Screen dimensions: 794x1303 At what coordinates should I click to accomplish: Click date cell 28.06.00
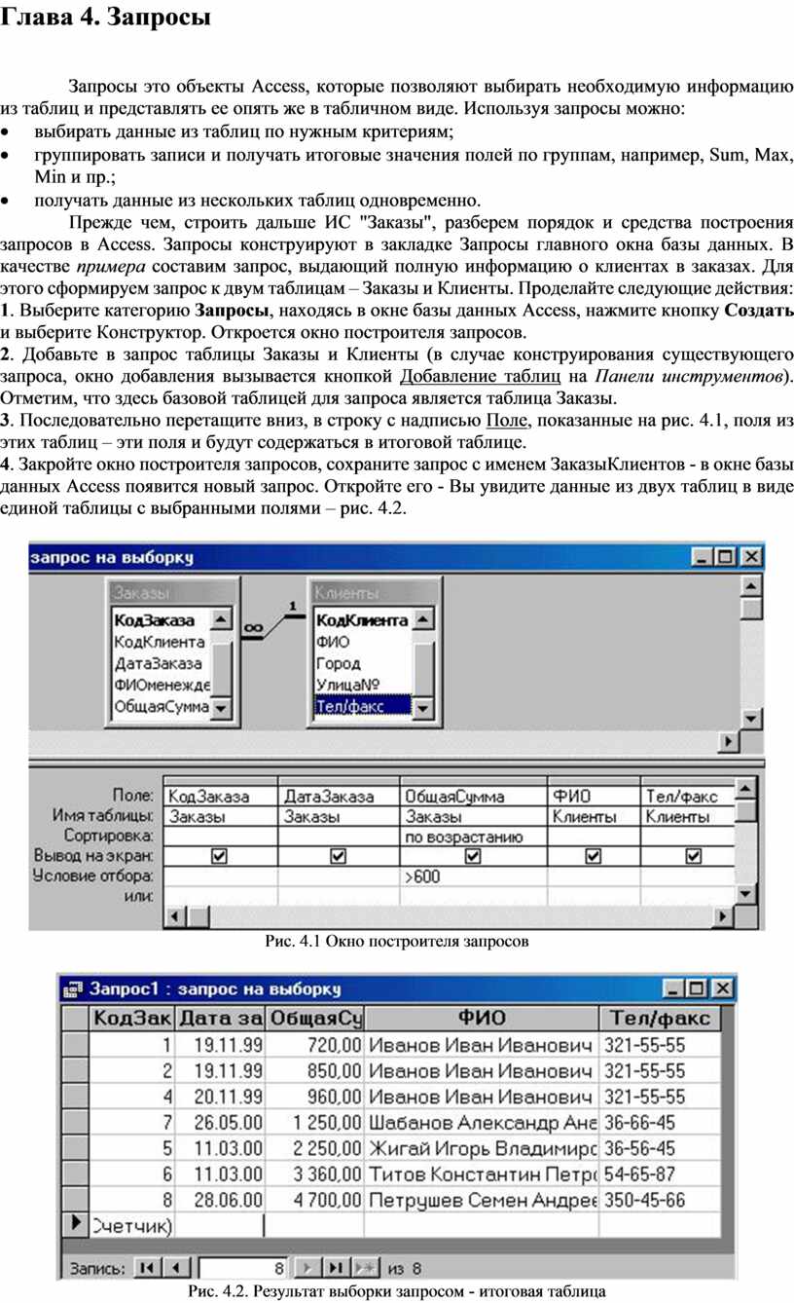(221, 1199)
